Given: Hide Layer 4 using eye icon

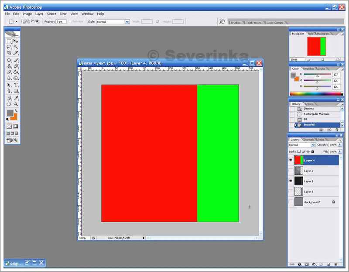Looking at the screenshot, I should (291, 160).
